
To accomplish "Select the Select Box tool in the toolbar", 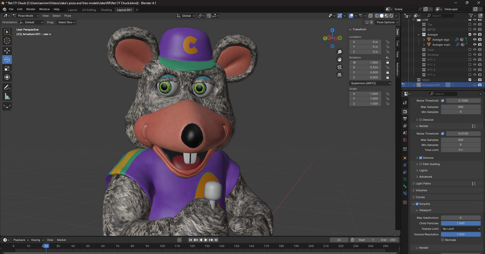I will pos(7,32).
